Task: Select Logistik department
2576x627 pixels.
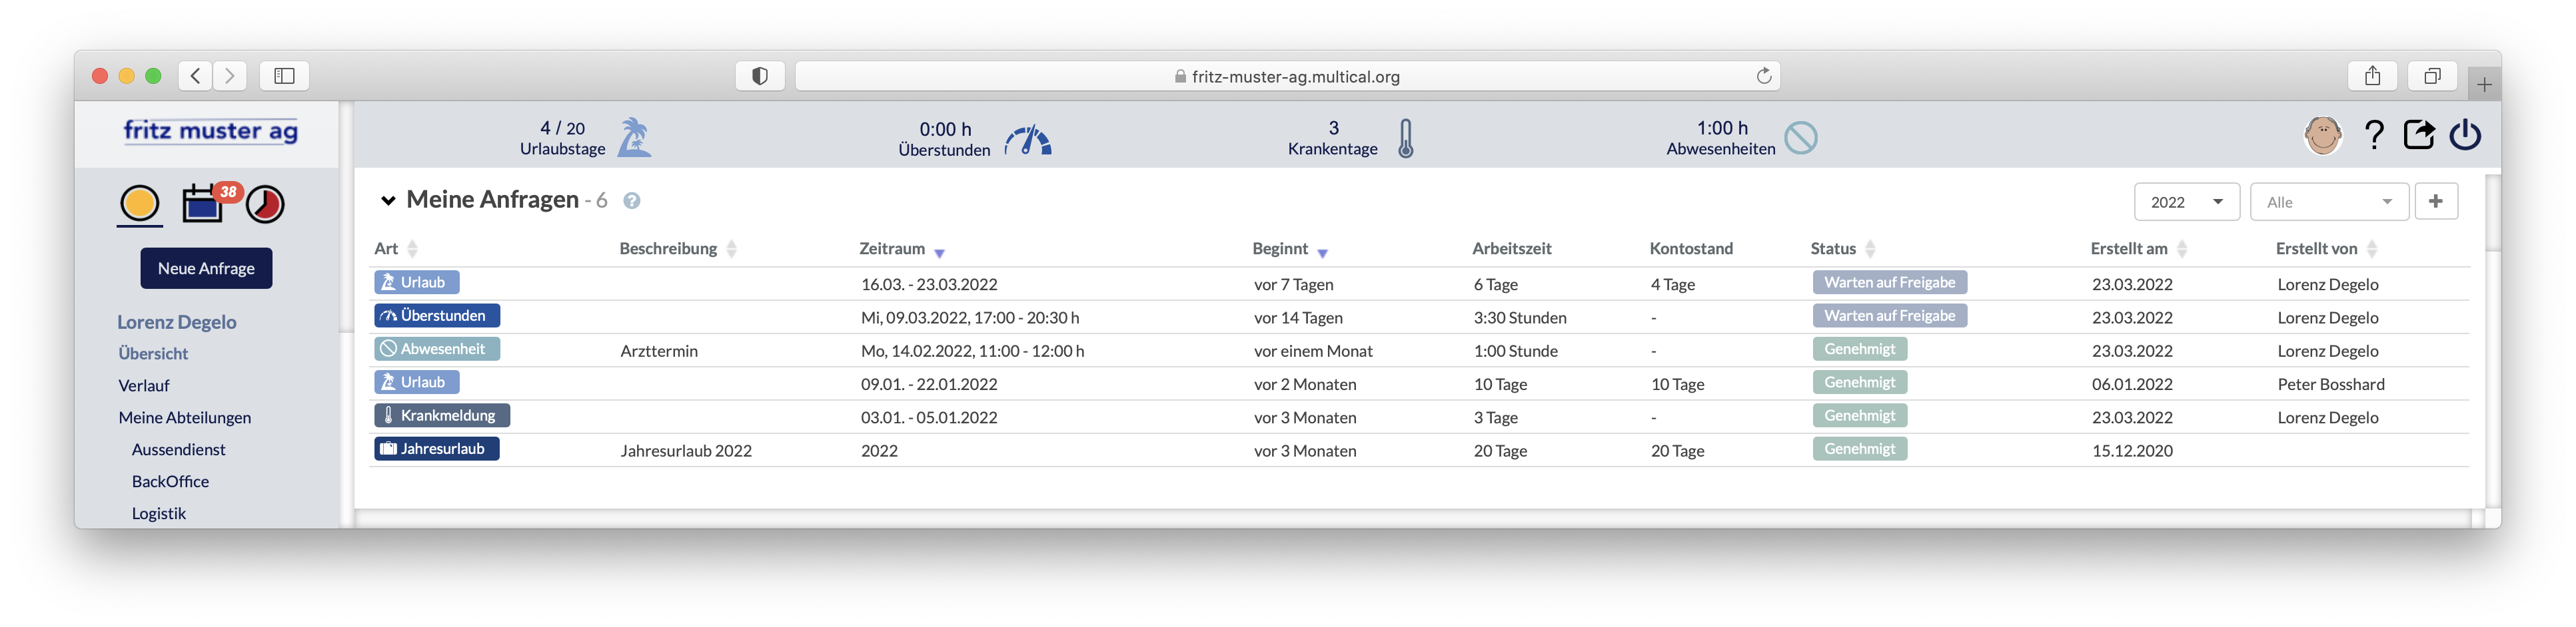Action: click(x=159, y=513)
